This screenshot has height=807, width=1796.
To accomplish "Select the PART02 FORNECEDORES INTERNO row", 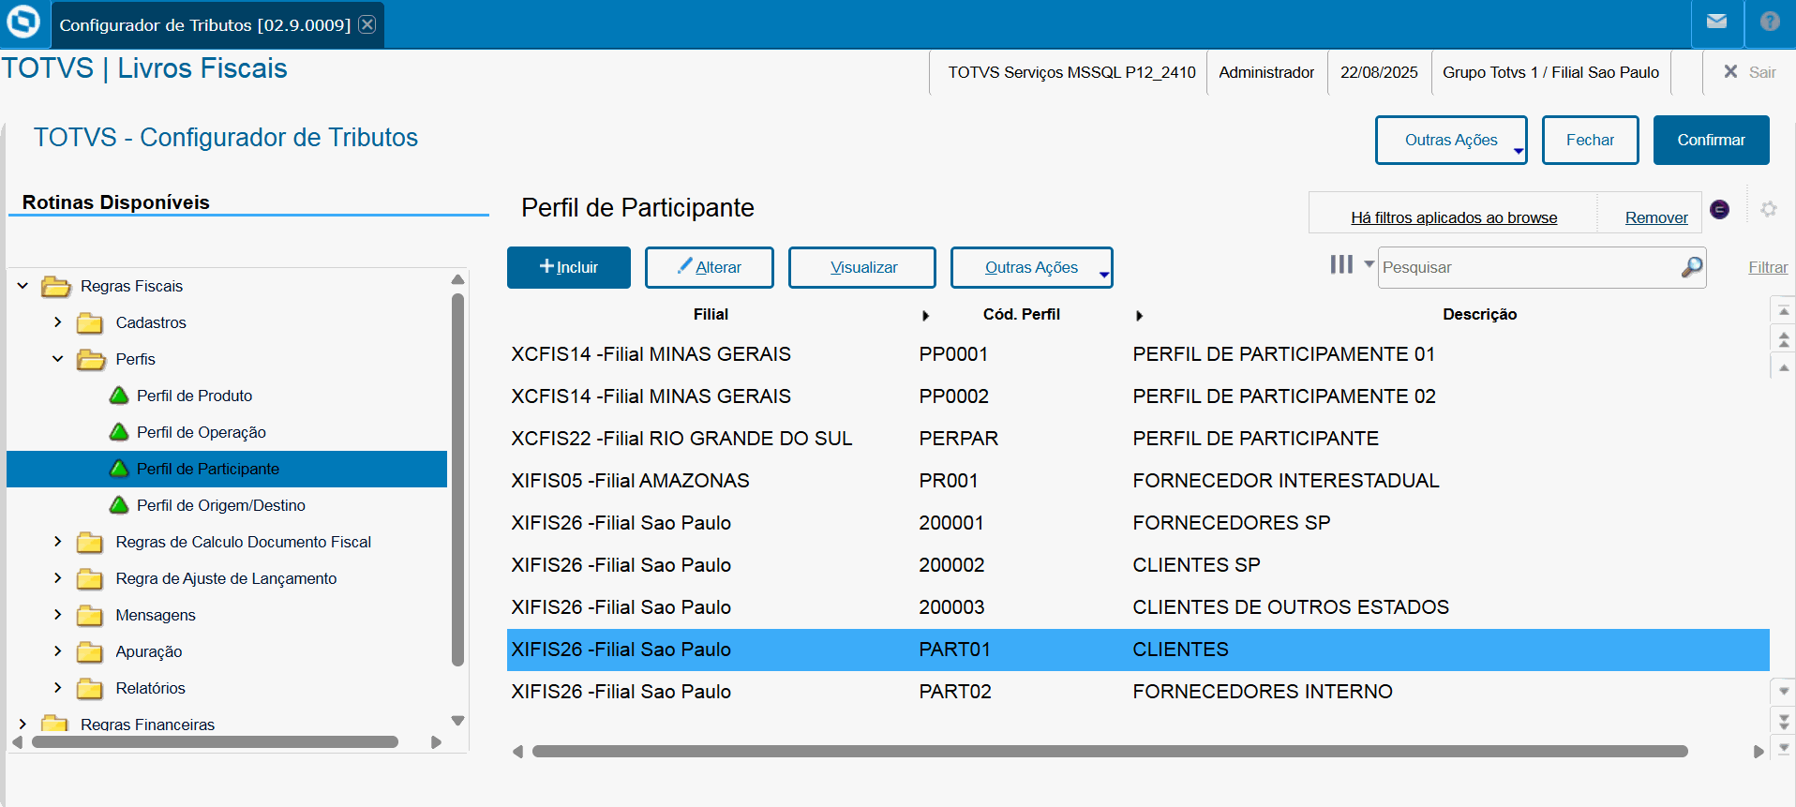I will 1138,692.
